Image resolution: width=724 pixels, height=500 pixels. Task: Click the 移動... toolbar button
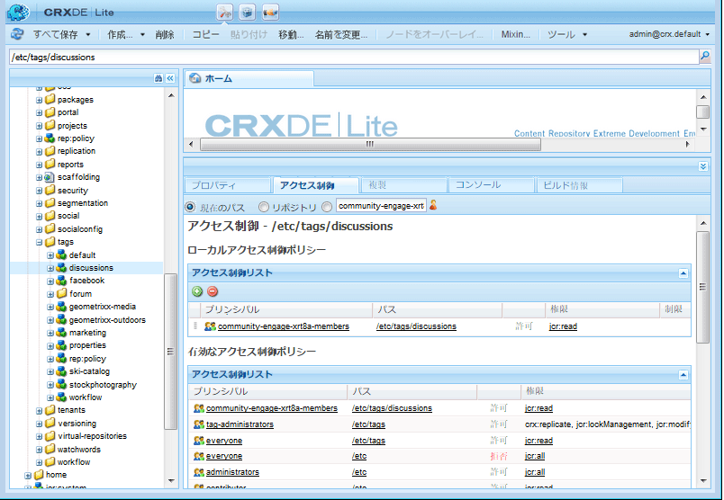(x=291, y=34)
